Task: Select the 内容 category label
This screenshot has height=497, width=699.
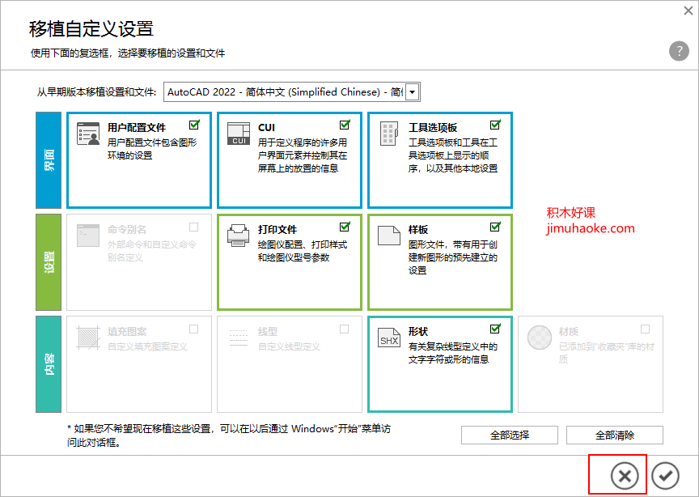Action: click(x=49, y=364)
